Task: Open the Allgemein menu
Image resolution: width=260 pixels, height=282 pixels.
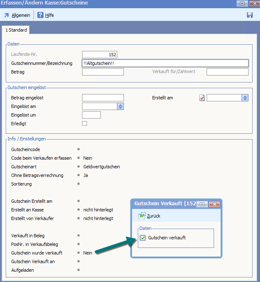Action: (21, 15)
